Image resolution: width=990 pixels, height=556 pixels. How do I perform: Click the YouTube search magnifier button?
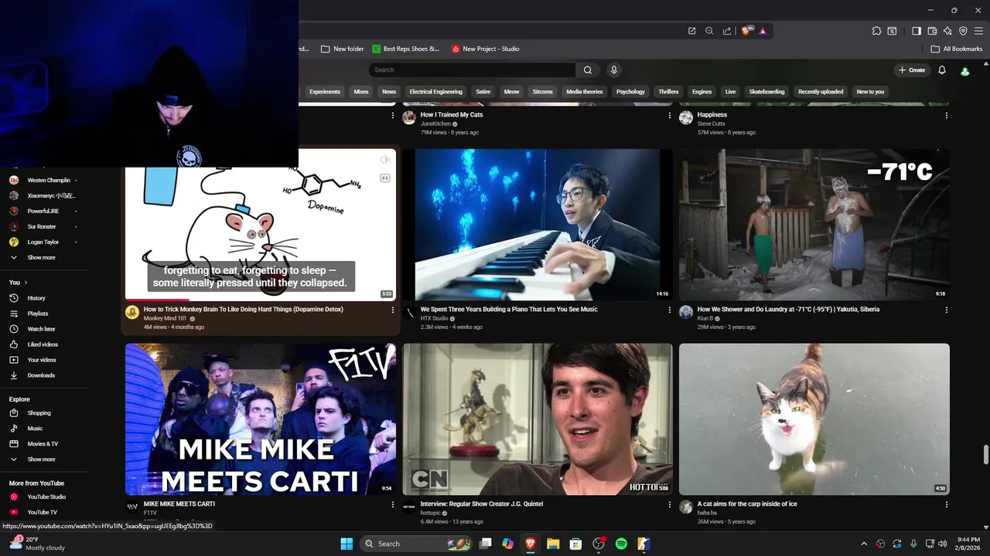click(588, 70)
